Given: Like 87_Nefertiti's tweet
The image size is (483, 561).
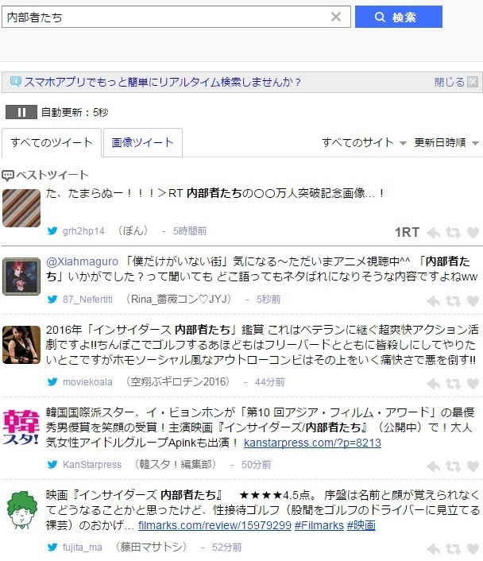Looking at the screenshot, I should point(473,301).
